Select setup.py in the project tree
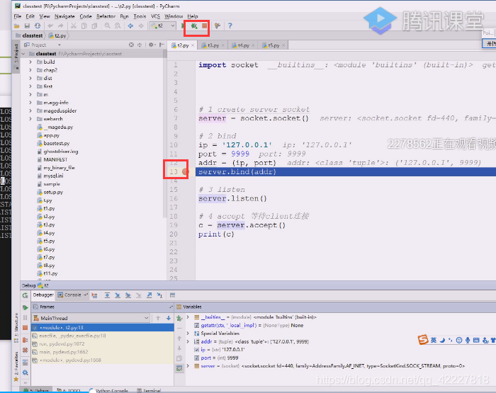This screenshot has width=496, height=393. click(50, 192)
